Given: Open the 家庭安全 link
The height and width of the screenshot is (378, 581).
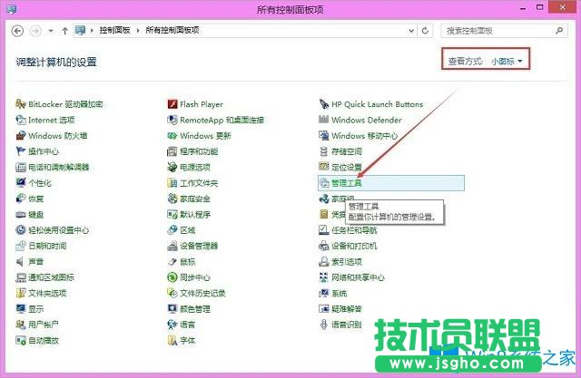Looking at the screenshot, I should (195, 199).
